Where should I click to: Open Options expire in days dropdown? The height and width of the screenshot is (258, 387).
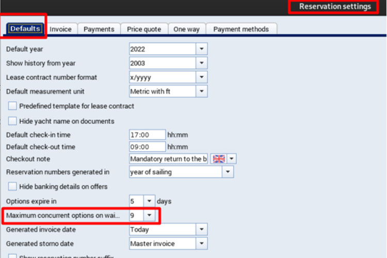(149, 201)
